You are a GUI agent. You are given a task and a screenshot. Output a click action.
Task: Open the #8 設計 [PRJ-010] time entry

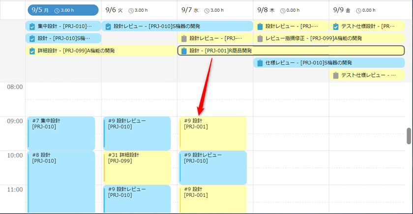(x=61, y=182)
